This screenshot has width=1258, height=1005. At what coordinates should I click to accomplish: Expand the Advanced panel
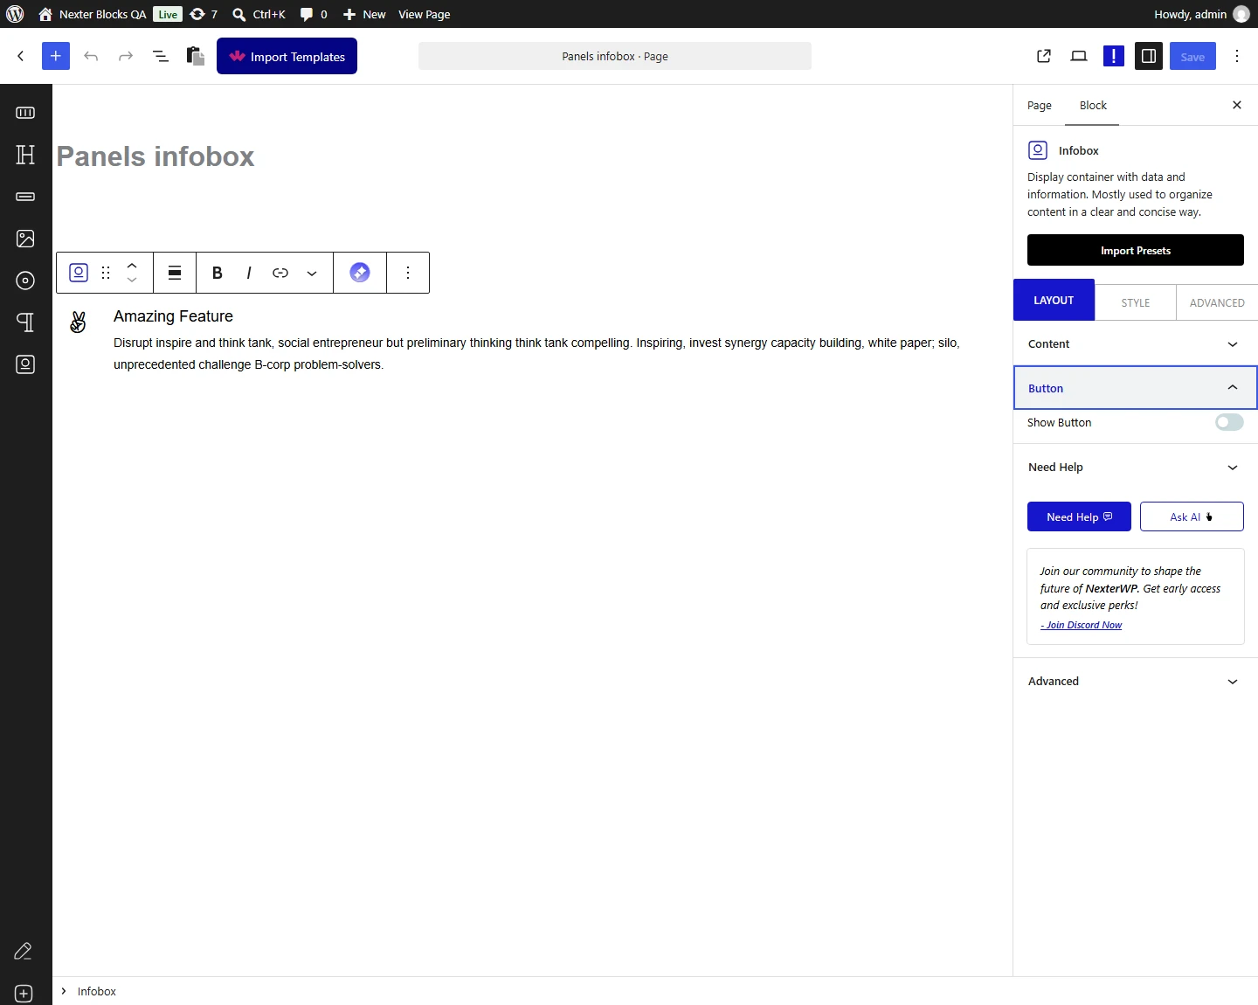1136,682
